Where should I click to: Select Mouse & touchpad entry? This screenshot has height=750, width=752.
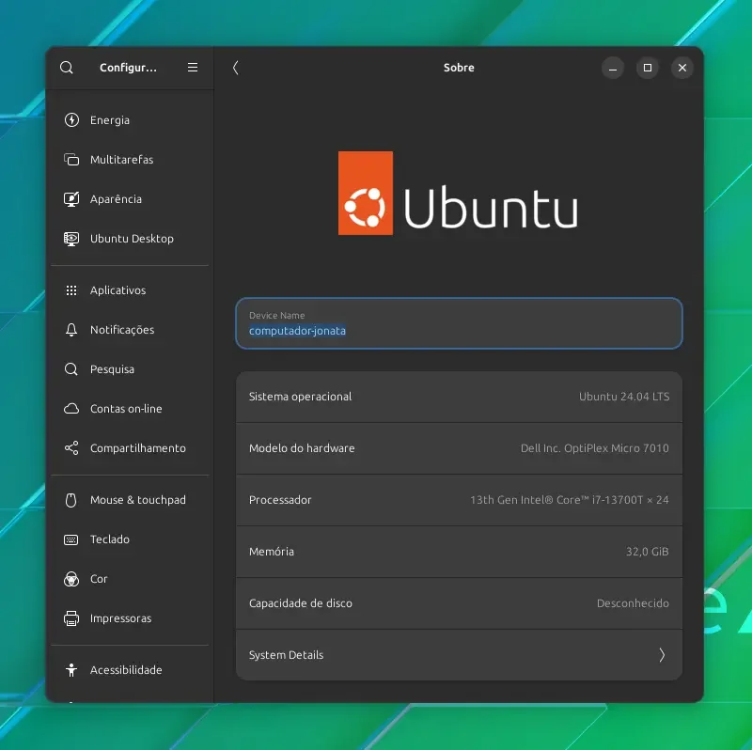tap(130, 500)
